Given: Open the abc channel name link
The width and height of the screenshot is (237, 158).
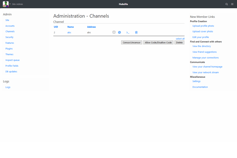Looking at the screenshot, I should click(x=69, y=32).
